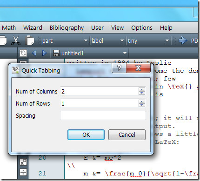This screenshot has height=181, width=200.
Task: Click the floppy disk save icon
Action: coord(56,53)
